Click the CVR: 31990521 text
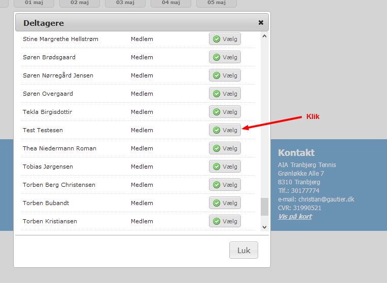Image resolution: width=387 pixels, height=283 pixels. 300,208
